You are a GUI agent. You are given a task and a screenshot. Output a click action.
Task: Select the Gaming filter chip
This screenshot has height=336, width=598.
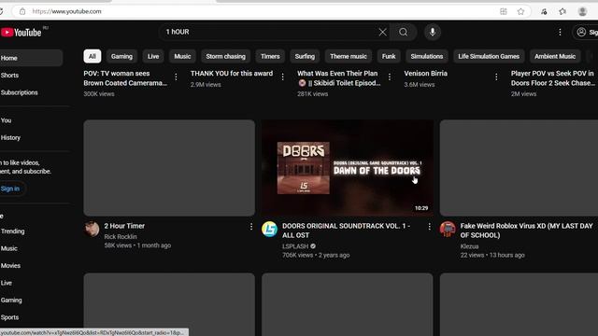click(121, 56)
